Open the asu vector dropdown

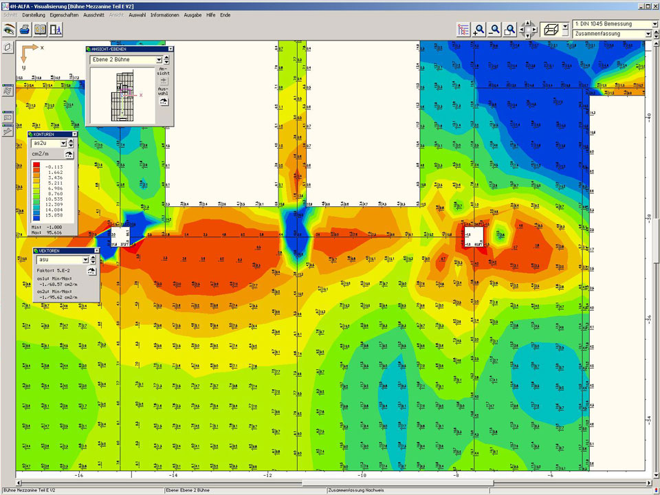coord(86,260)
